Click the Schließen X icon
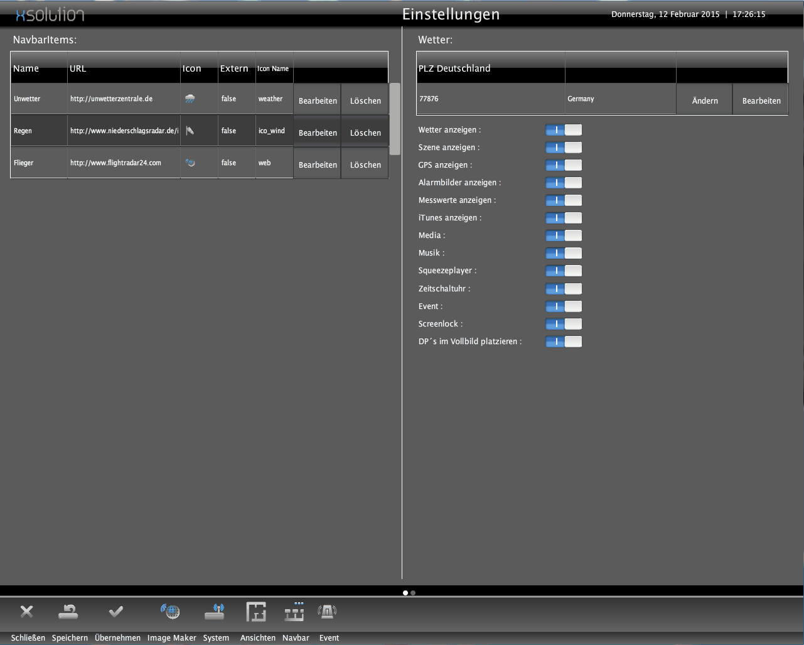Viewport: 804px width, 645px height. point(26,612)
